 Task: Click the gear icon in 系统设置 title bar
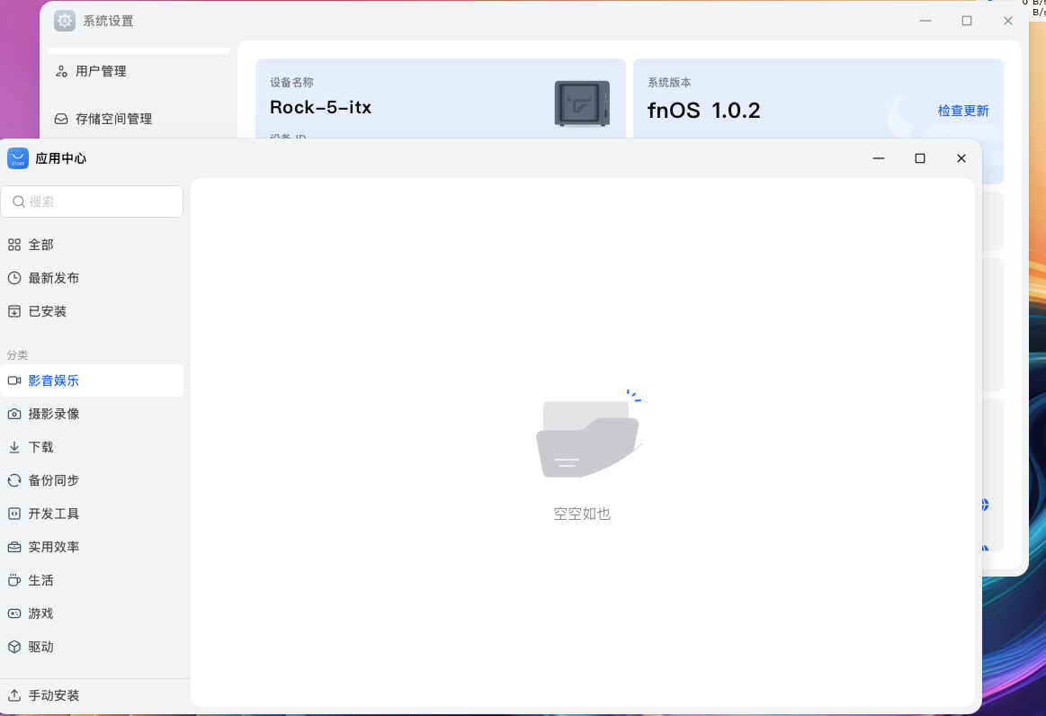tap(65, 21)
